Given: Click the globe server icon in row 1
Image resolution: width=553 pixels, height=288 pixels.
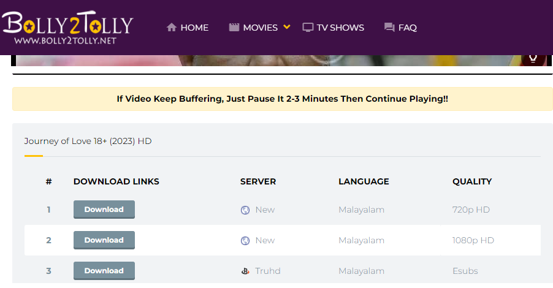Looking at the screenshot, I should pyautogui.click(x=245, y=210).
